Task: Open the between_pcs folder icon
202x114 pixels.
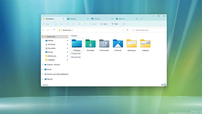Action: click(132, 43)
